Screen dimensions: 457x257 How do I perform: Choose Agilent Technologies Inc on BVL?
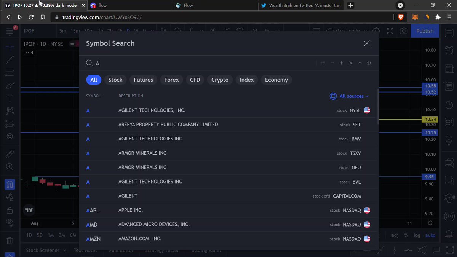point(228,182)
